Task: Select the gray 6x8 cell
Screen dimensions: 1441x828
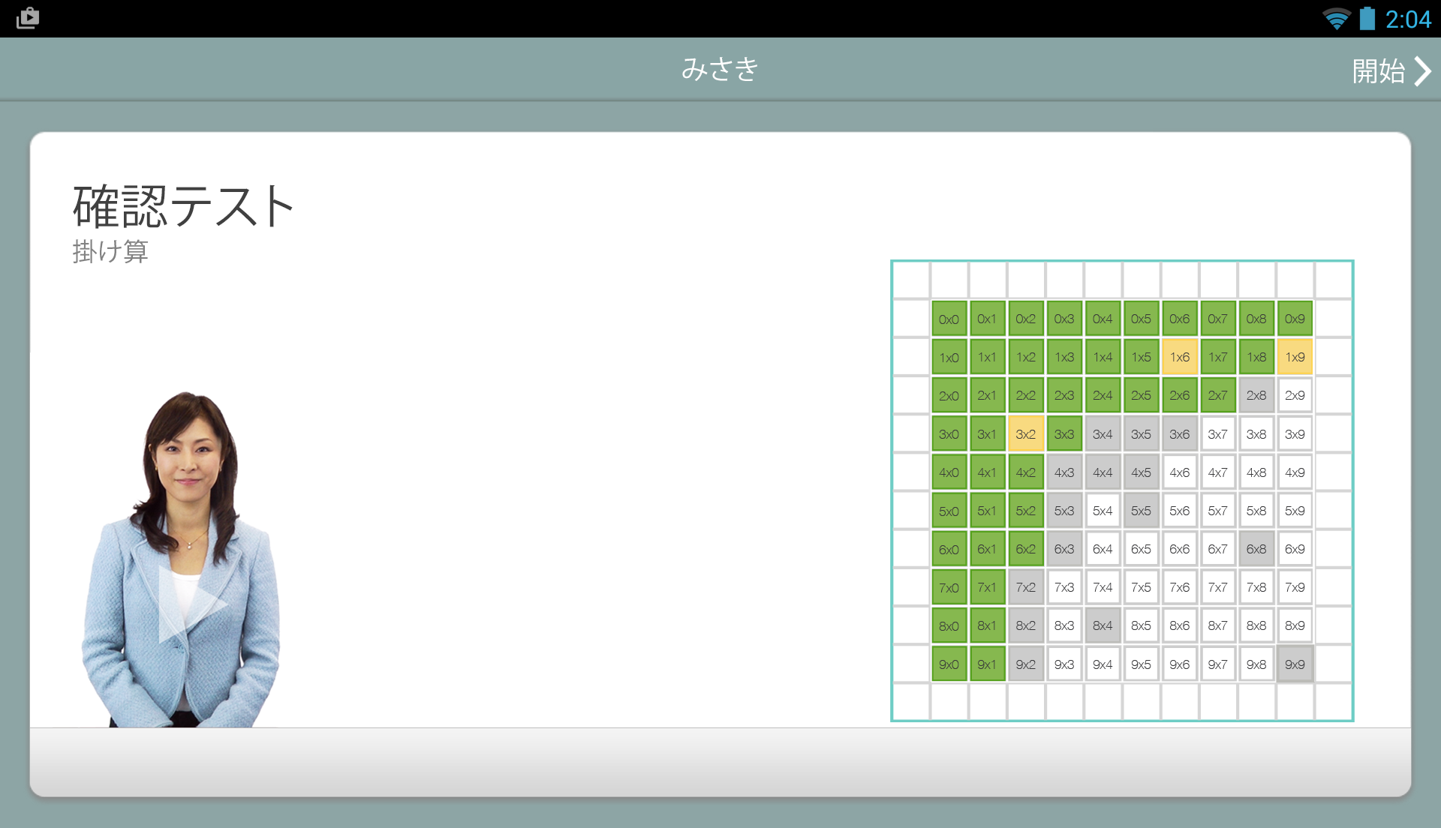Action: 1256,549
